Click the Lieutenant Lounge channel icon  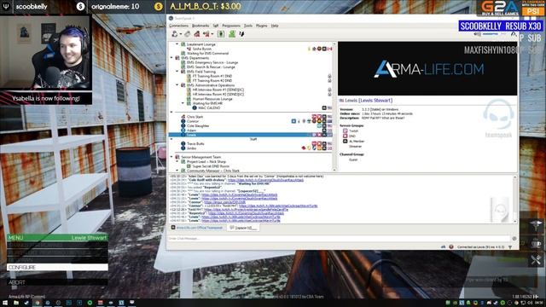(x=183, y=44)
